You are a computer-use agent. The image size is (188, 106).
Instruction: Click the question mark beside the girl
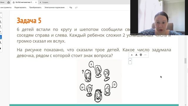tap(83, 72)
